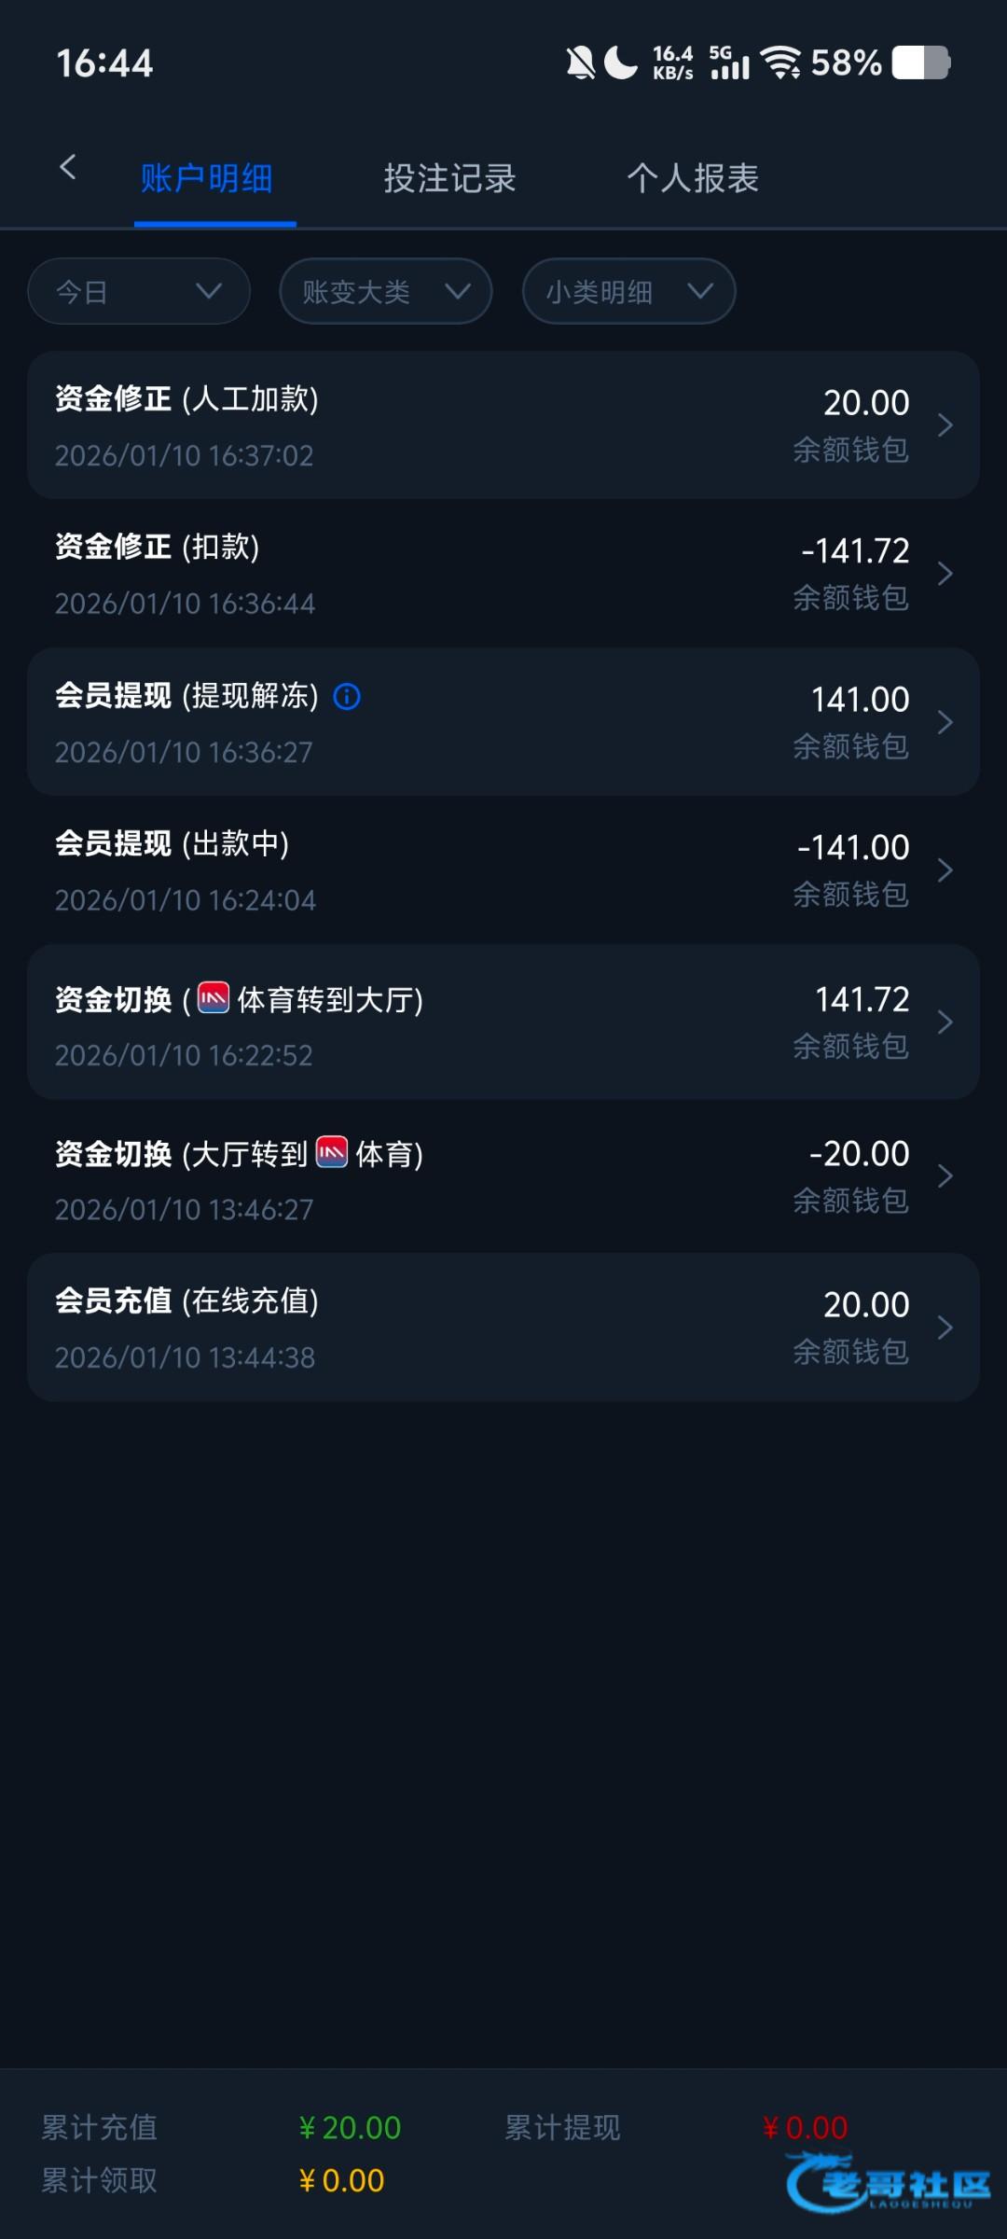Tap sports logo in 大厅转到体育 entry

(332, 1152)
